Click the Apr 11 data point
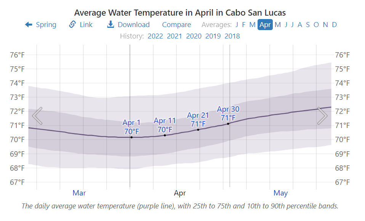The image size is (365, 221). [x=165, y=135]
